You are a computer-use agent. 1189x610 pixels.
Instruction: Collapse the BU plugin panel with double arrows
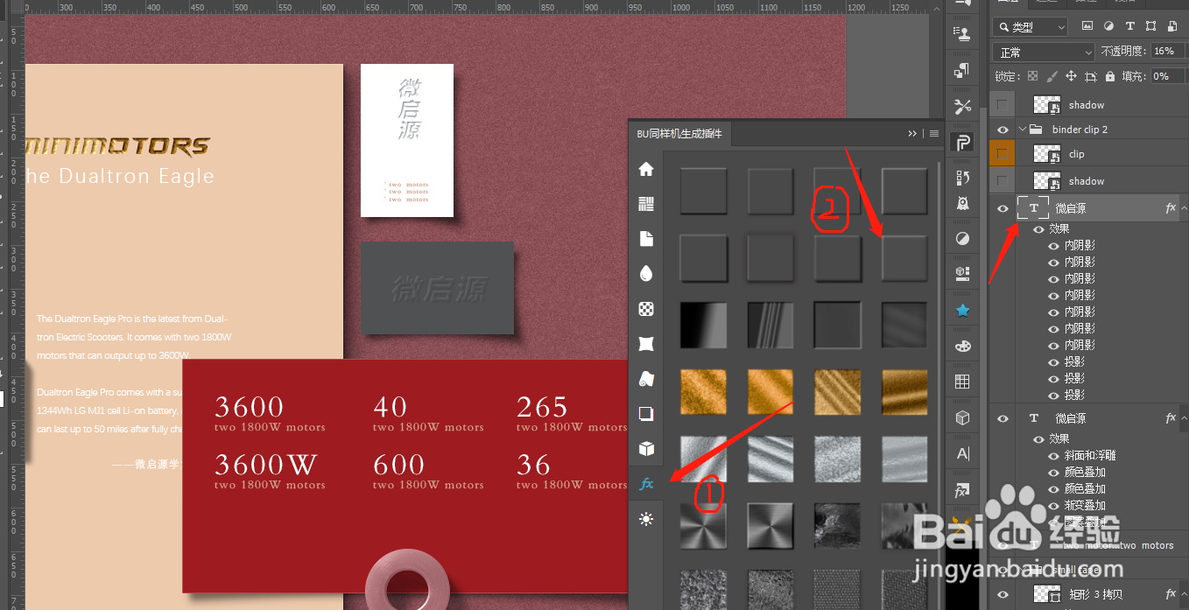point(912,134)
